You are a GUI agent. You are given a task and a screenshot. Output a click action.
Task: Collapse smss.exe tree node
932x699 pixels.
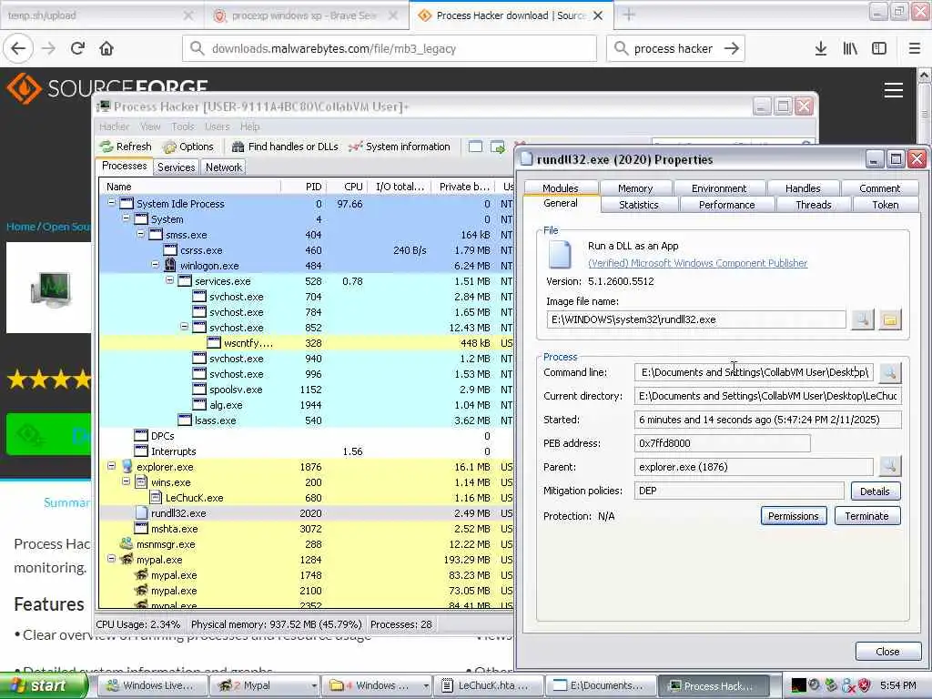click(x=141, y=234)
